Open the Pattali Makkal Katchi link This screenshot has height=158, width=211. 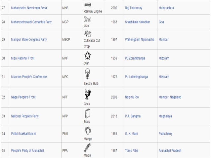23,134
